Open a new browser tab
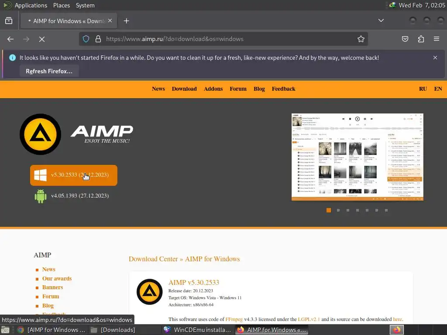Screen dimensions: 447x335 point(126,21)
